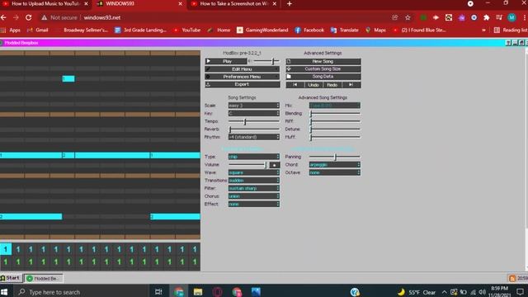Image resolution: width=528 pixels, height=297 pixels.
Task: Adjust the Detune slider
Action: point(335,130)
